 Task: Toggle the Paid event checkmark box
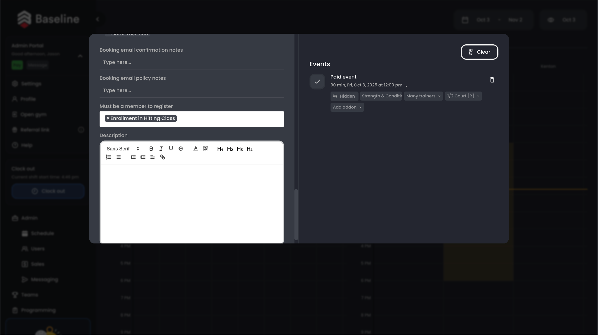[x=317, y=82]
